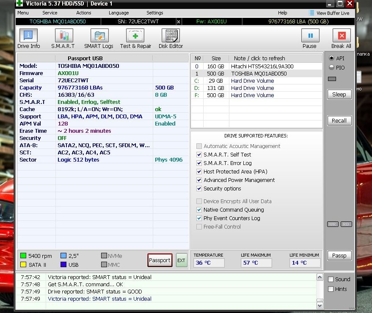Select the PIO access mode
The width and height of the screenshot is (372, 313).
(331, 67)
